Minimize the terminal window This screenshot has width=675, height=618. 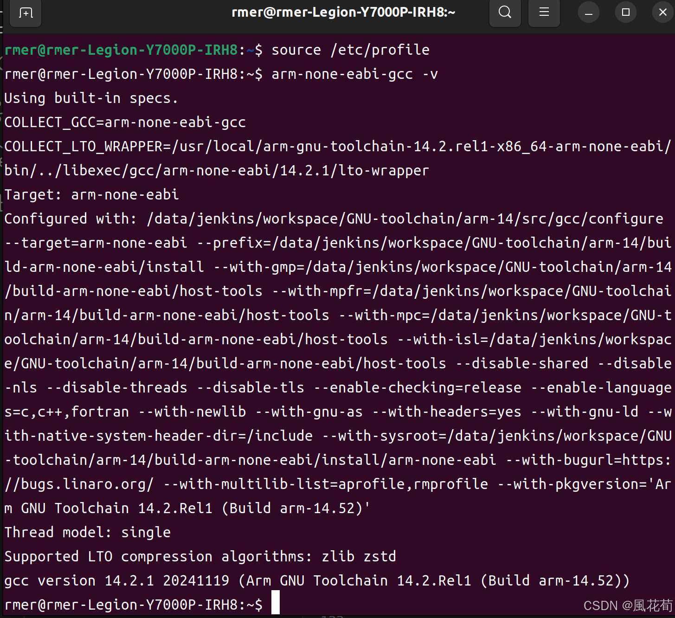589,13
